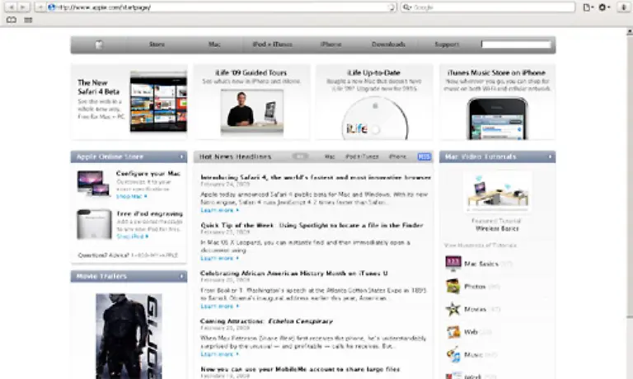The width and height of the screenshot is (633, 379).
Task: Click the Apple logo in the navigation bar
Action: (x=99, y=44)
